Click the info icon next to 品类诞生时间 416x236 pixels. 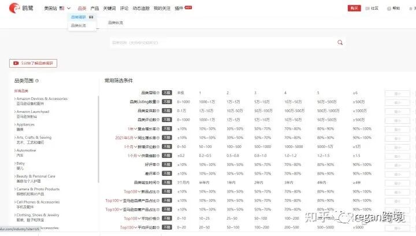click(x=158, y=183)
